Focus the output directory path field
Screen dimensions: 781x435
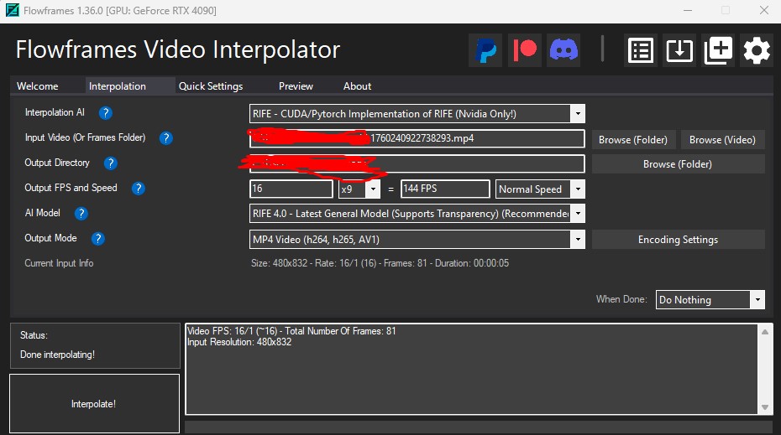point(417,163)
